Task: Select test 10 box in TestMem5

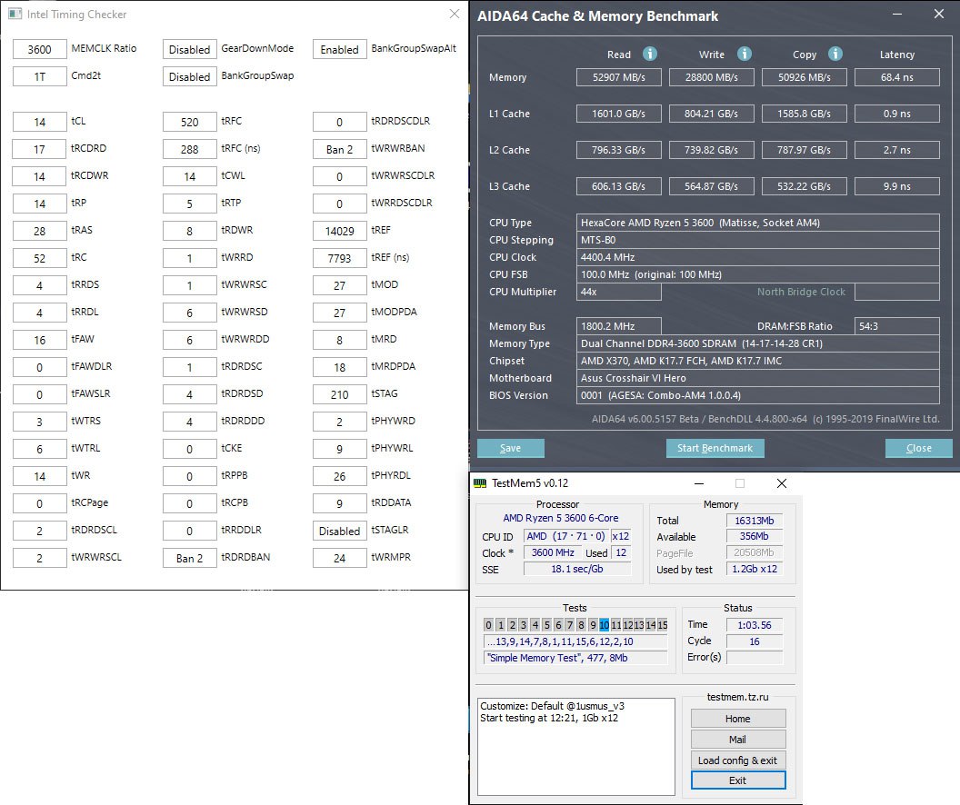Action: coord(605,625)
